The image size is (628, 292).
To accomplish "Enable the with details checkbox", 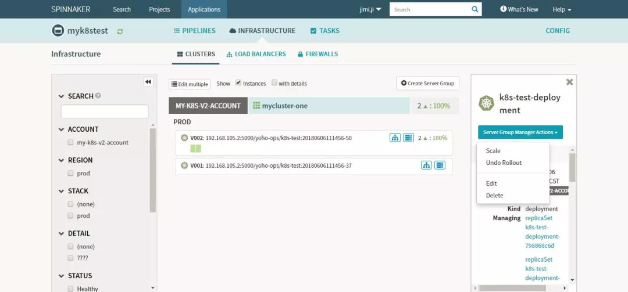I will pyautogui.click(x=274, y=82).
